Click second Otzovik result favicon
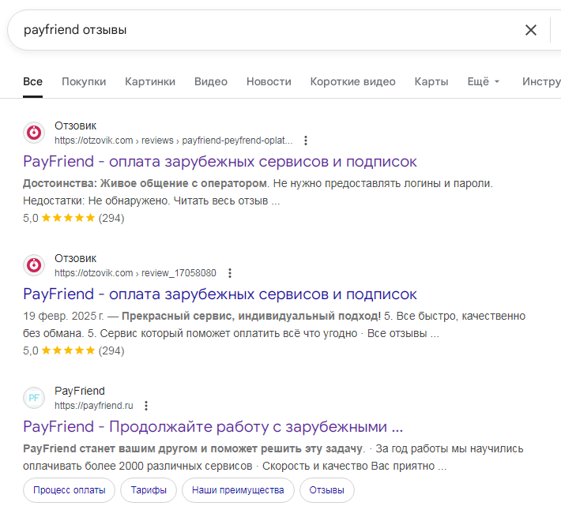Viewport: 561px width, 506px height. [34, 265]
